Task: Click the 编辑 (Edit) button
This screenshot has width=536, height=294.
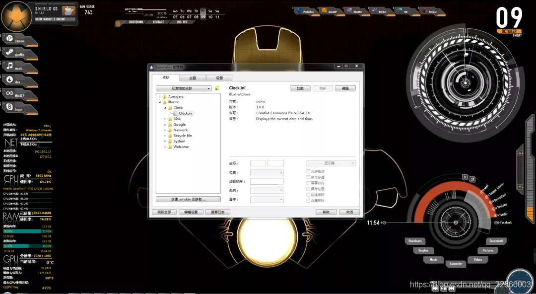Action: coord(345,88)
